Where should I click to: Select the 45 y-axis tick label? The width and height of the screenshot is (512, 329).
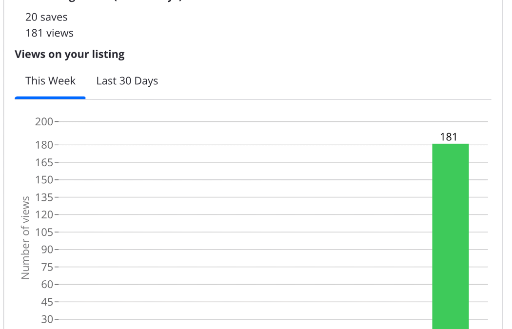point(47,302)
